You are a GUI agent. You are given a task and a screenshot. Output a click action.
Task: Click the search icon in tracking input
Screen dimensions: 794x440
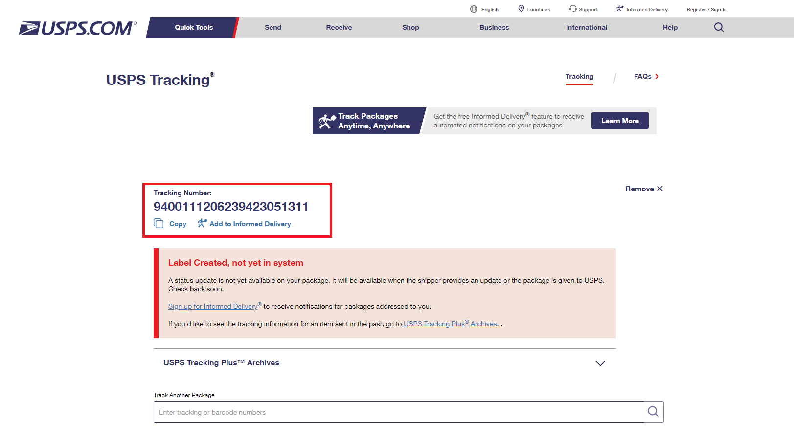[653, 412]
